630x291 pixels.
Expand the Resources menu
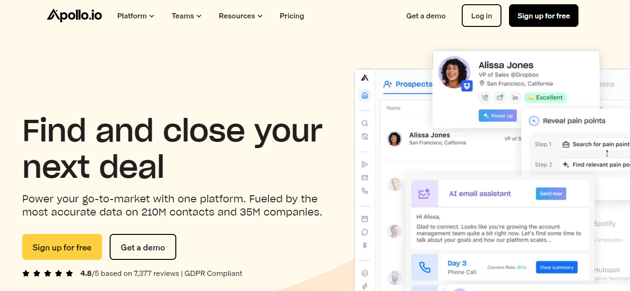pos(240,16)
